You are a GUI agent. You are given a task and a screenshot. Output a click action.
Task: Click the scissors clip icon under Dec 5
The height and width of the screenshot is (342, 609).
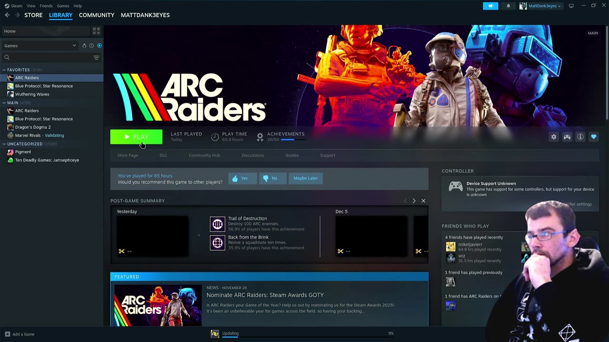tap(341, 251)
